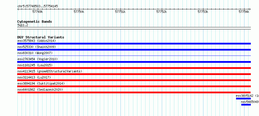
Task: Click the 5q11.2 band label
Action: [x=23, y=25]
